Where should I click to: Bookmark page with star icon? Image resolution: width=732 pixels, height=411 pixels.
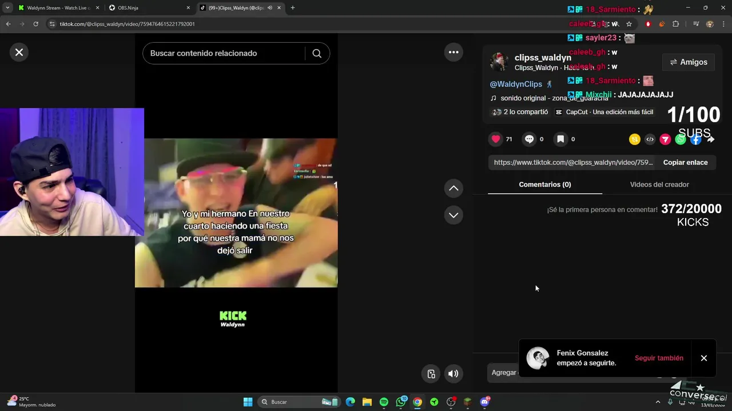pyautogui.click(x=629, y=24)
